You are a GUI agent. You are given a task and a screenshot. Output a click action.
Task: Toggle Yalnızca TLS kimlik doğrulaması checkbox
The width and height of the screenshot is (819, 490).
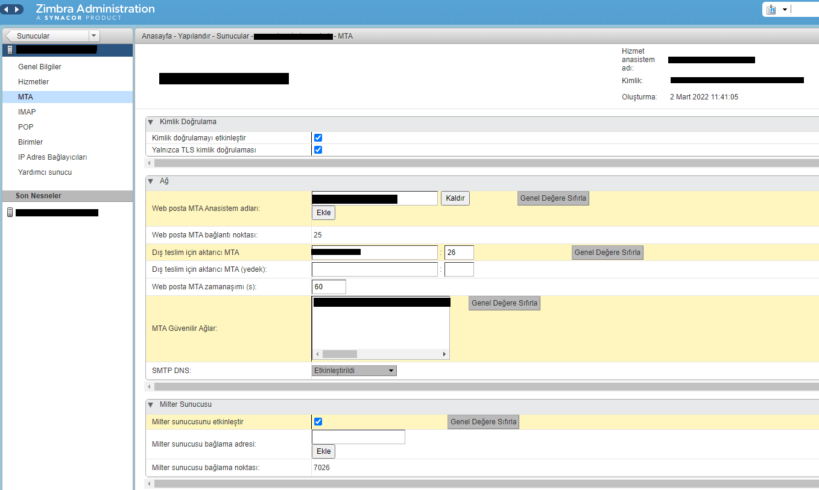tap(318, 150)
